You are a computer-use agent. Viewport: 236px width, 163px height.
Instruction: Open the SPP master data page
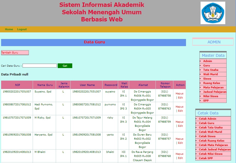coord(206,100)
